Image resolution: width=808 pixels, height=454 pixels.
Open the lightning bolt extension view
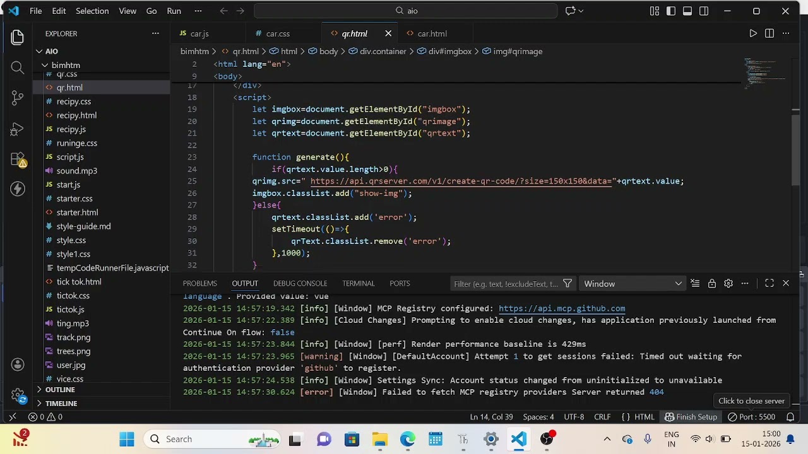coord(17,189)
